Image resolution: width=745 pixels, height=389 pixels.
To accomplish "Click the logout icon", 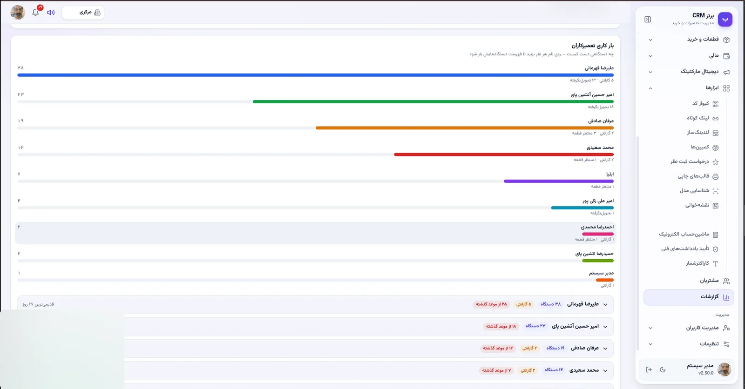I will click(649, 369).
